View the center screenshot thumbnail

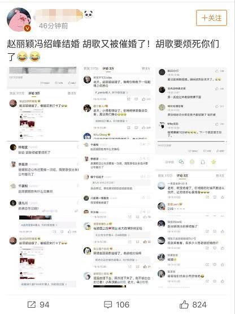pyautogui.click(x=117, y=178)
